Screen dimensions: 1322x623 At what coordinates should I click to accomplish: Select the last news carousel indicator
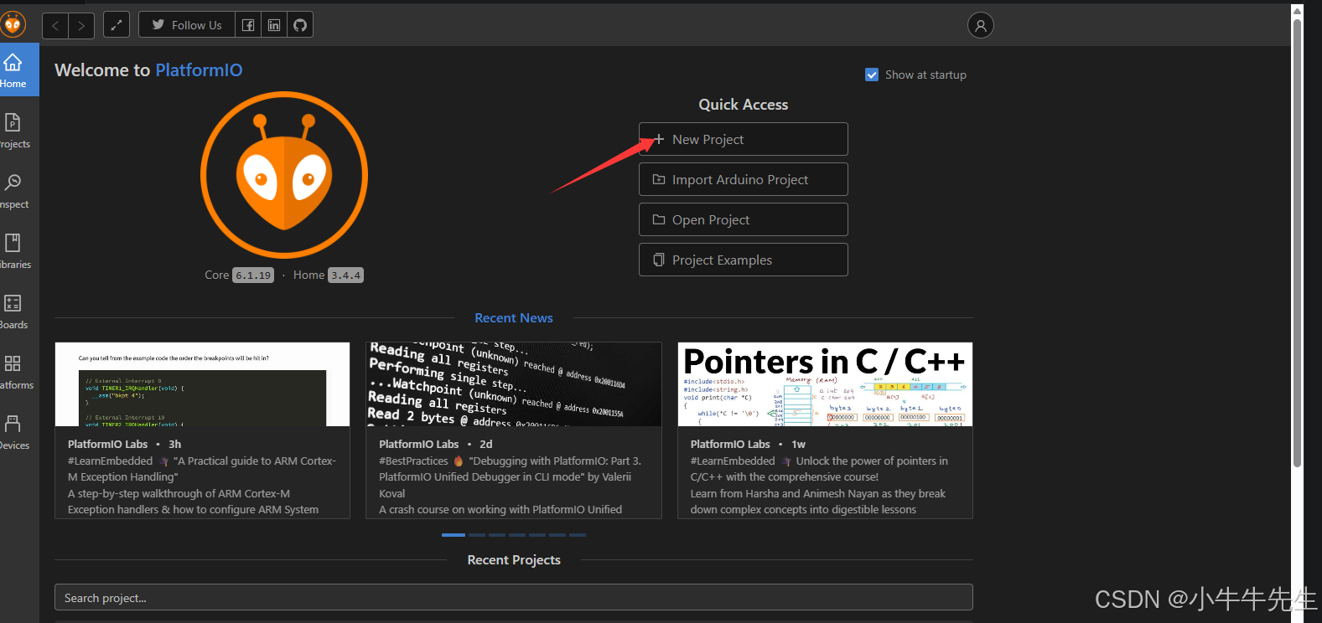tap(578, 534)
